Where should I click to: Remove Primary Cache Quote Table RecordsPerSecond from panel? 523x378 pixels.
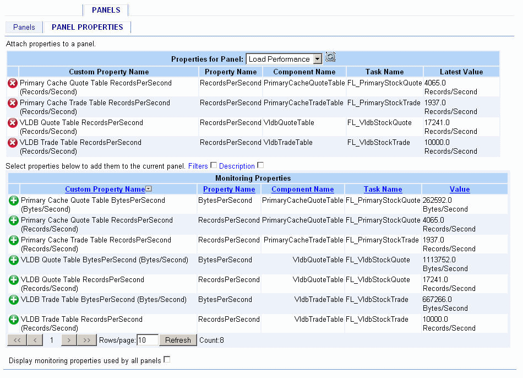13,83
